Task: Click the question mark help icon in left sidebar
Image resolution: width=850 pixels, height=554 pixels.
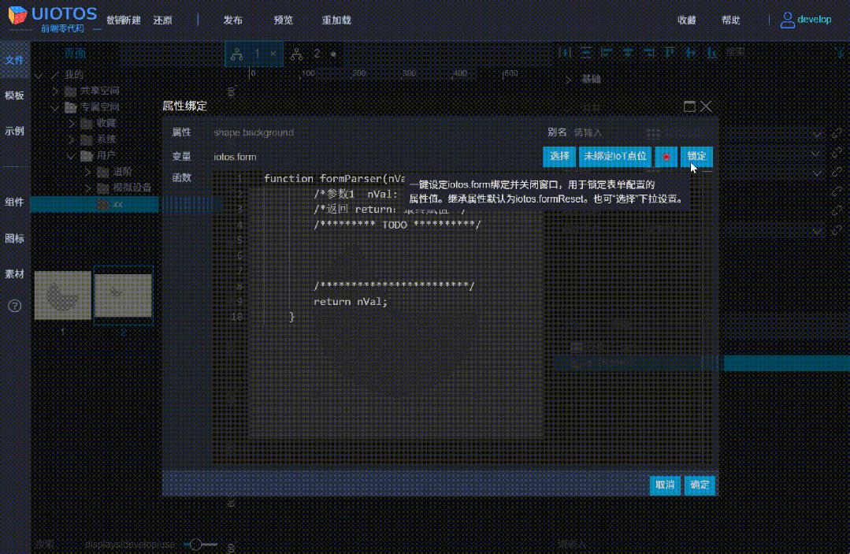Action: pos(14,307)
